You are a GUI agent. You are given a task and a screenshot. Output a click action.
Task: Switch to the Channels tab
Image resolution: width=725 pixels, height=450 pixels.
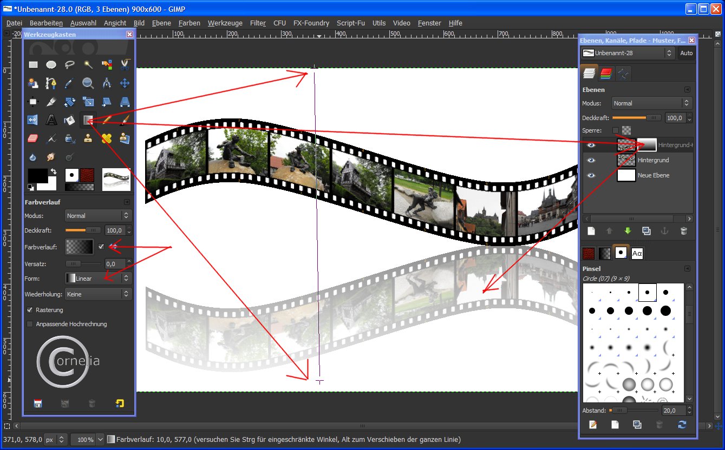click(606, 74)
